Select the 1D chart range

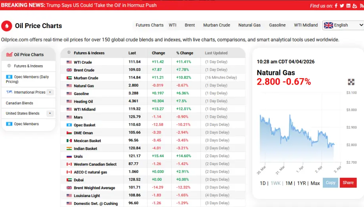coord(262,183)
